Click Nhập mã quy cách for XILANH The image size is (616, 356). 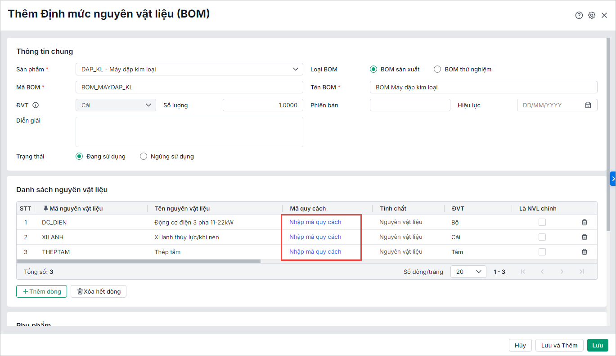[315, 237]
